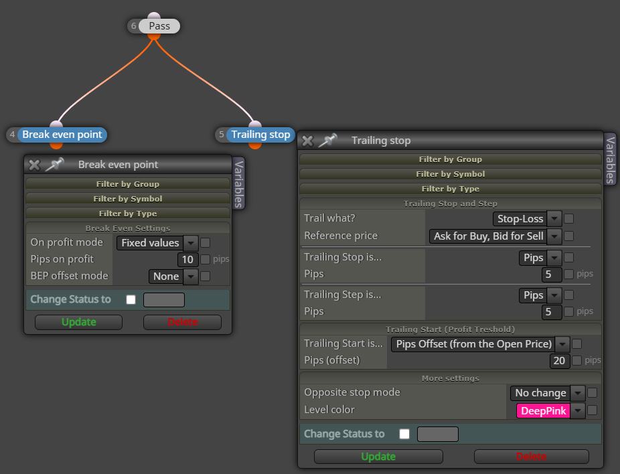Viewport: 620px width, 474px height.
Task: Toggle checkbox next to Trailing Stop is...
Action: 568,258
